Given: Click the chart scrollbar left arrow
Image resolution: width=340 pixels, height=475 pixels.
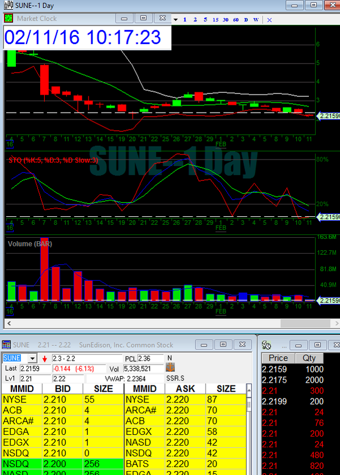Looking at the screenshot, I should pos(9,323).
